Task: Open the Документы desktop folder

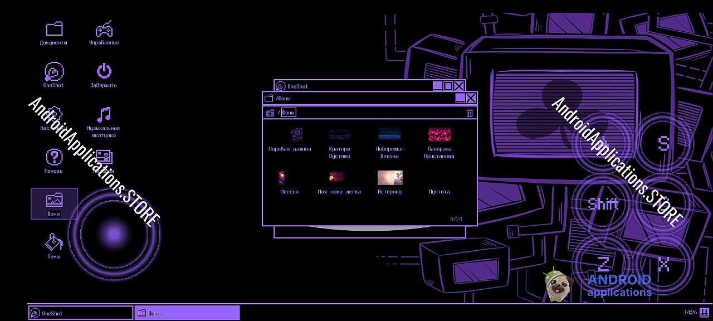Action: click(x=54, y=30)
